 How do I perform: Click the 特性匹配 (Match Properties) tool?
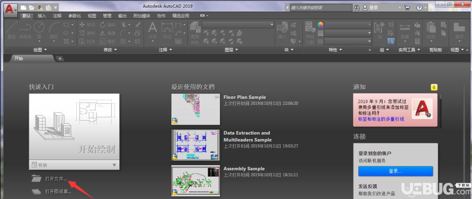point(310,33)
